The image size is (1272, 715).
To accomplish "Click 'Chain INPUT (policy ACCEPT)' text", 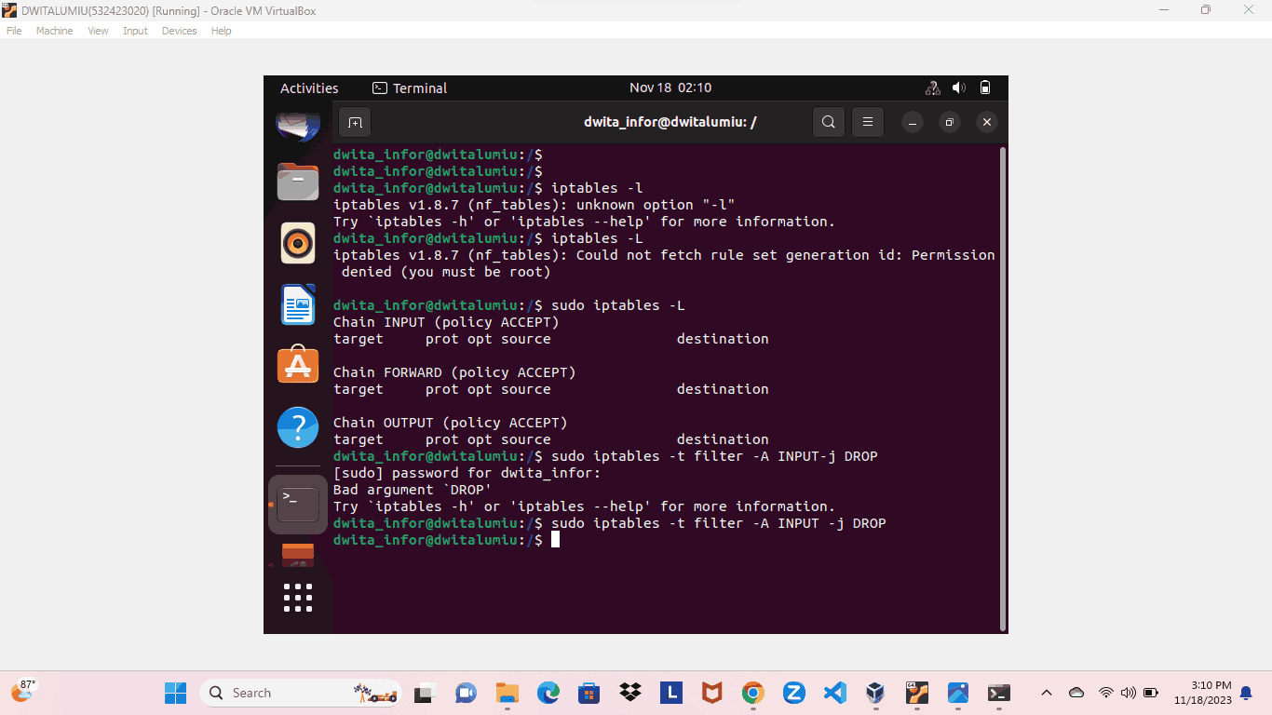I will [x=446, y=322].
